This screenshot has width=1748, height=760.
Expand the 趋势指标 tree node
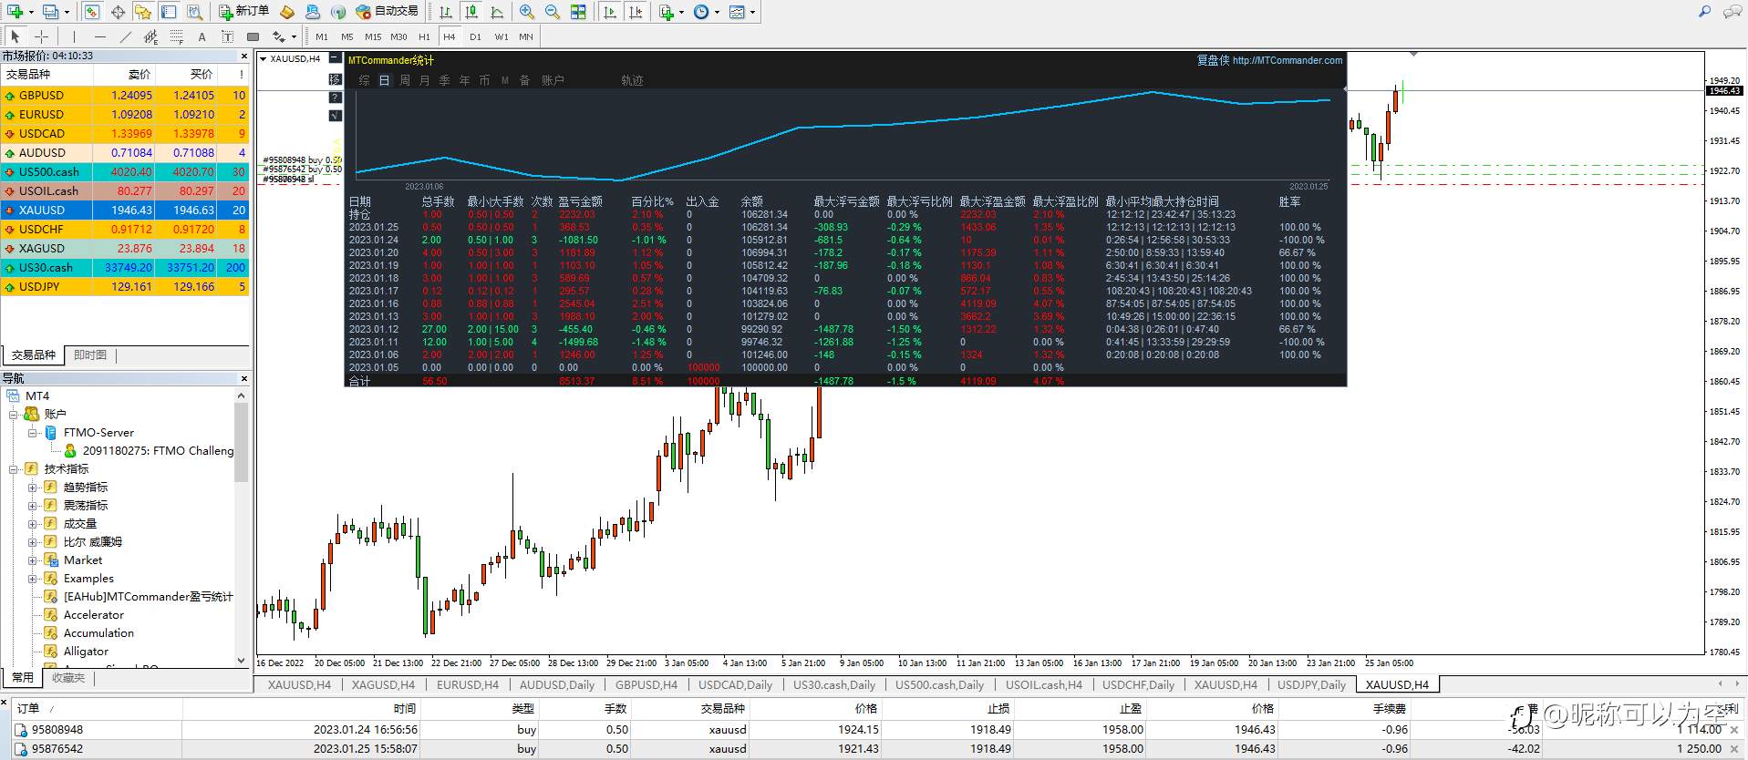[x=33, y=488]
